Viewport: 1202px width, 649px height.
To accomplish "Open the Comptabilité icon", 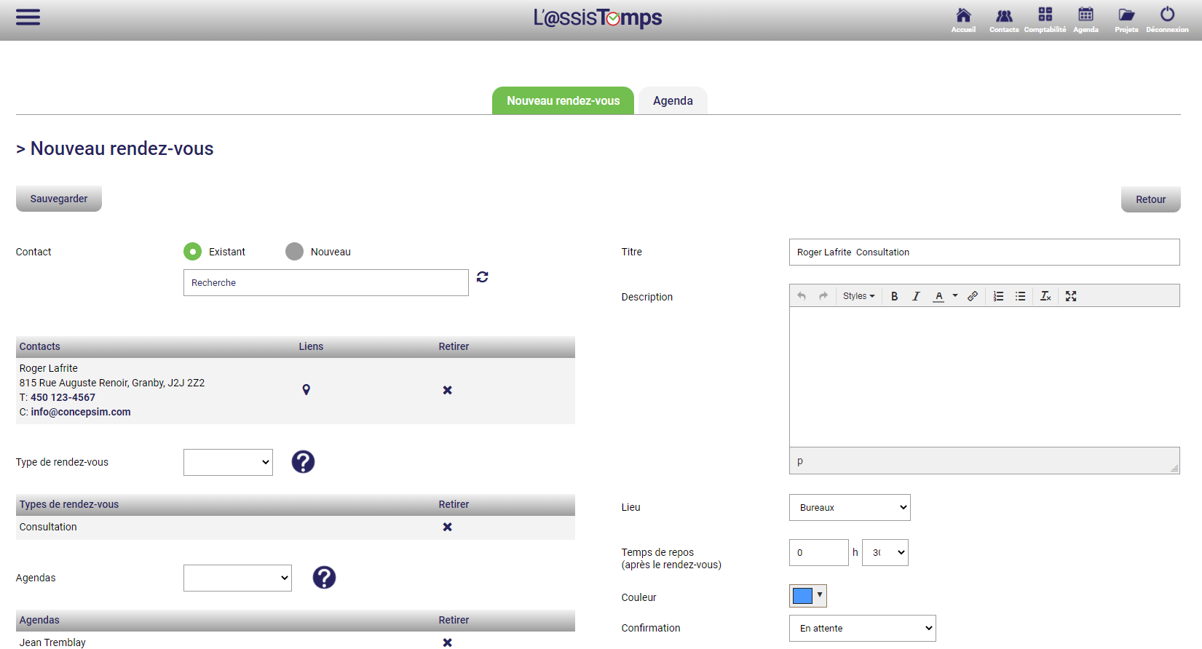I will [x=1045, y=19].
